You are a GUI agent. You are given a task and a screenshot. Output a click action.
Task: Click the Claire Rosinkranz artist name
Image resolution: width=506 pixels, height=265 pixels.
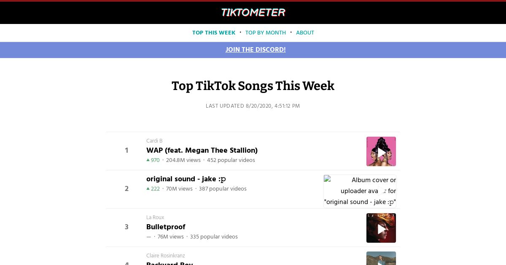[166, 256]
